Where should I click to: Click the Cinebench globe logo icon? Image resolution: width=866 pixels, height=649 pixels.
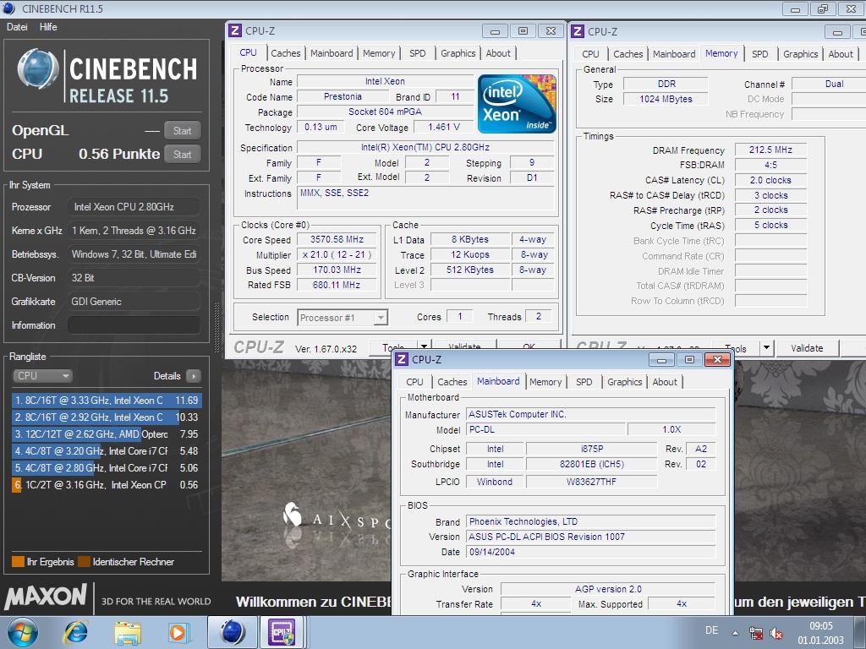coord(38,69)
